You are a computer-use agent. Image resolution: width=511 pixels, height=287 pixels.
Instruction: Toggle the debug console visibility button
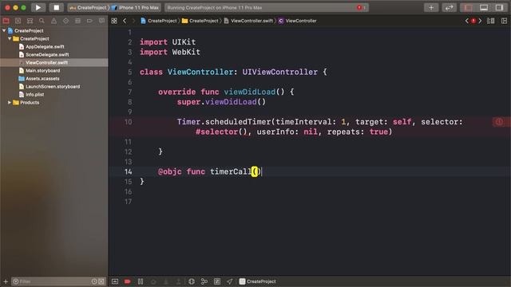point(115,281)
